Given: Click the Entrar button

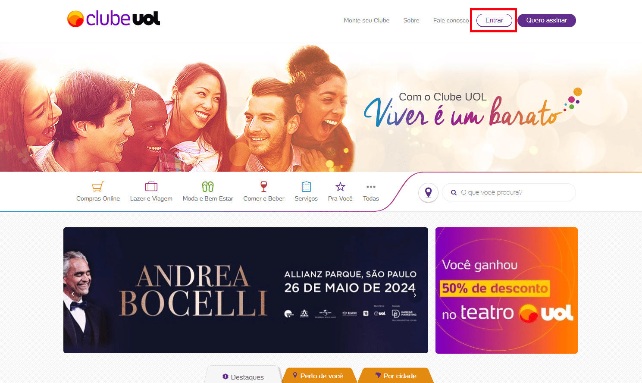Looking at the screenshot, I should 494,20.
